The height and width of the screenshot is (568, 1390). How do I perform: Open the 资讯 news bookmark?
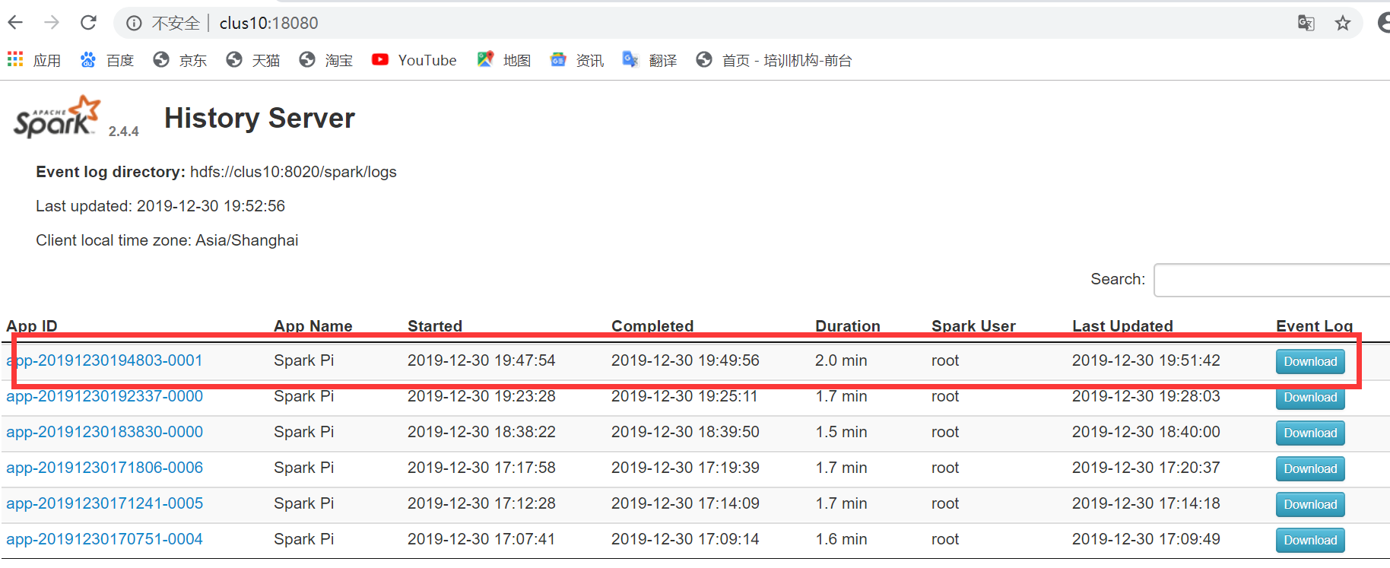pos(577,60)
